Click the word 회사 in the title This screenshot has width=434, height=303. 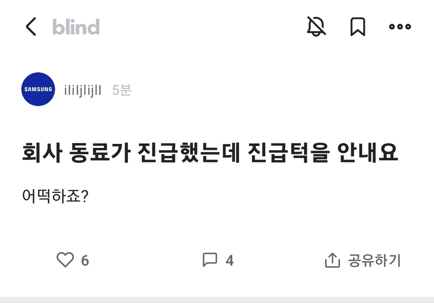click(x=42, y=153)
